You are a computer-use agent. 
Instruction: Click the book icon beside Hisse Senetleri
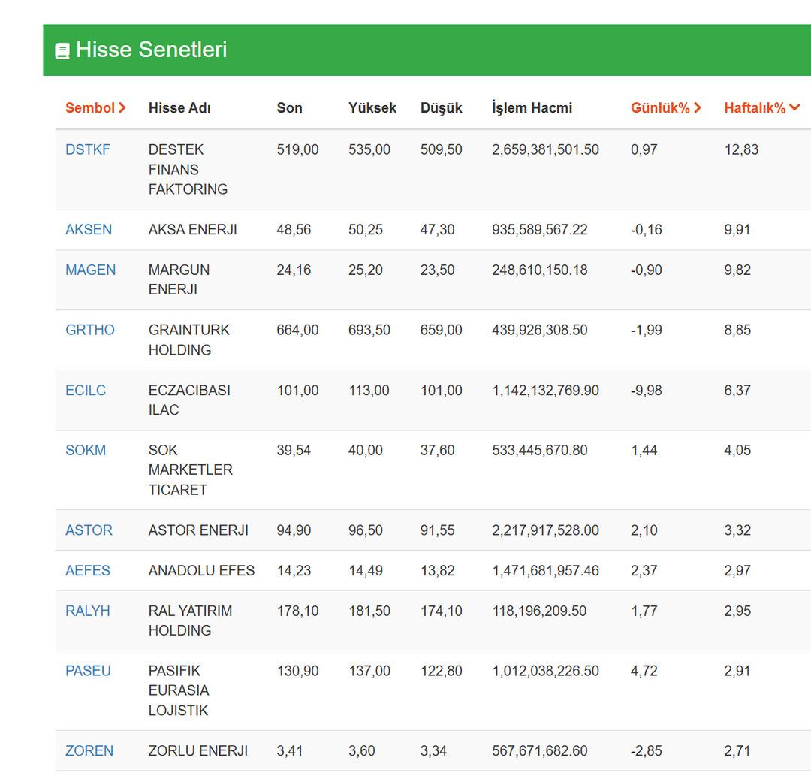(62, 51)
